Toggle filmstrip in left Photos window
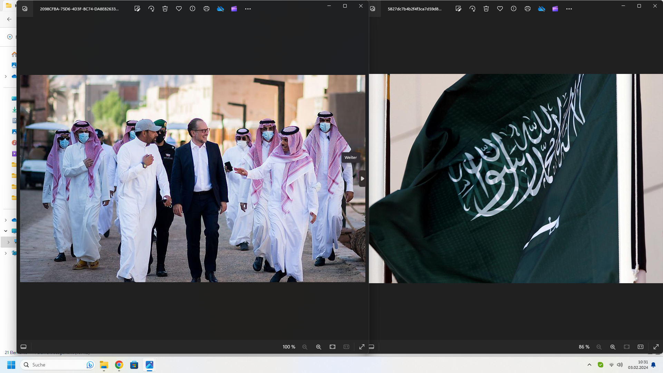 click(x=23, y=347)
